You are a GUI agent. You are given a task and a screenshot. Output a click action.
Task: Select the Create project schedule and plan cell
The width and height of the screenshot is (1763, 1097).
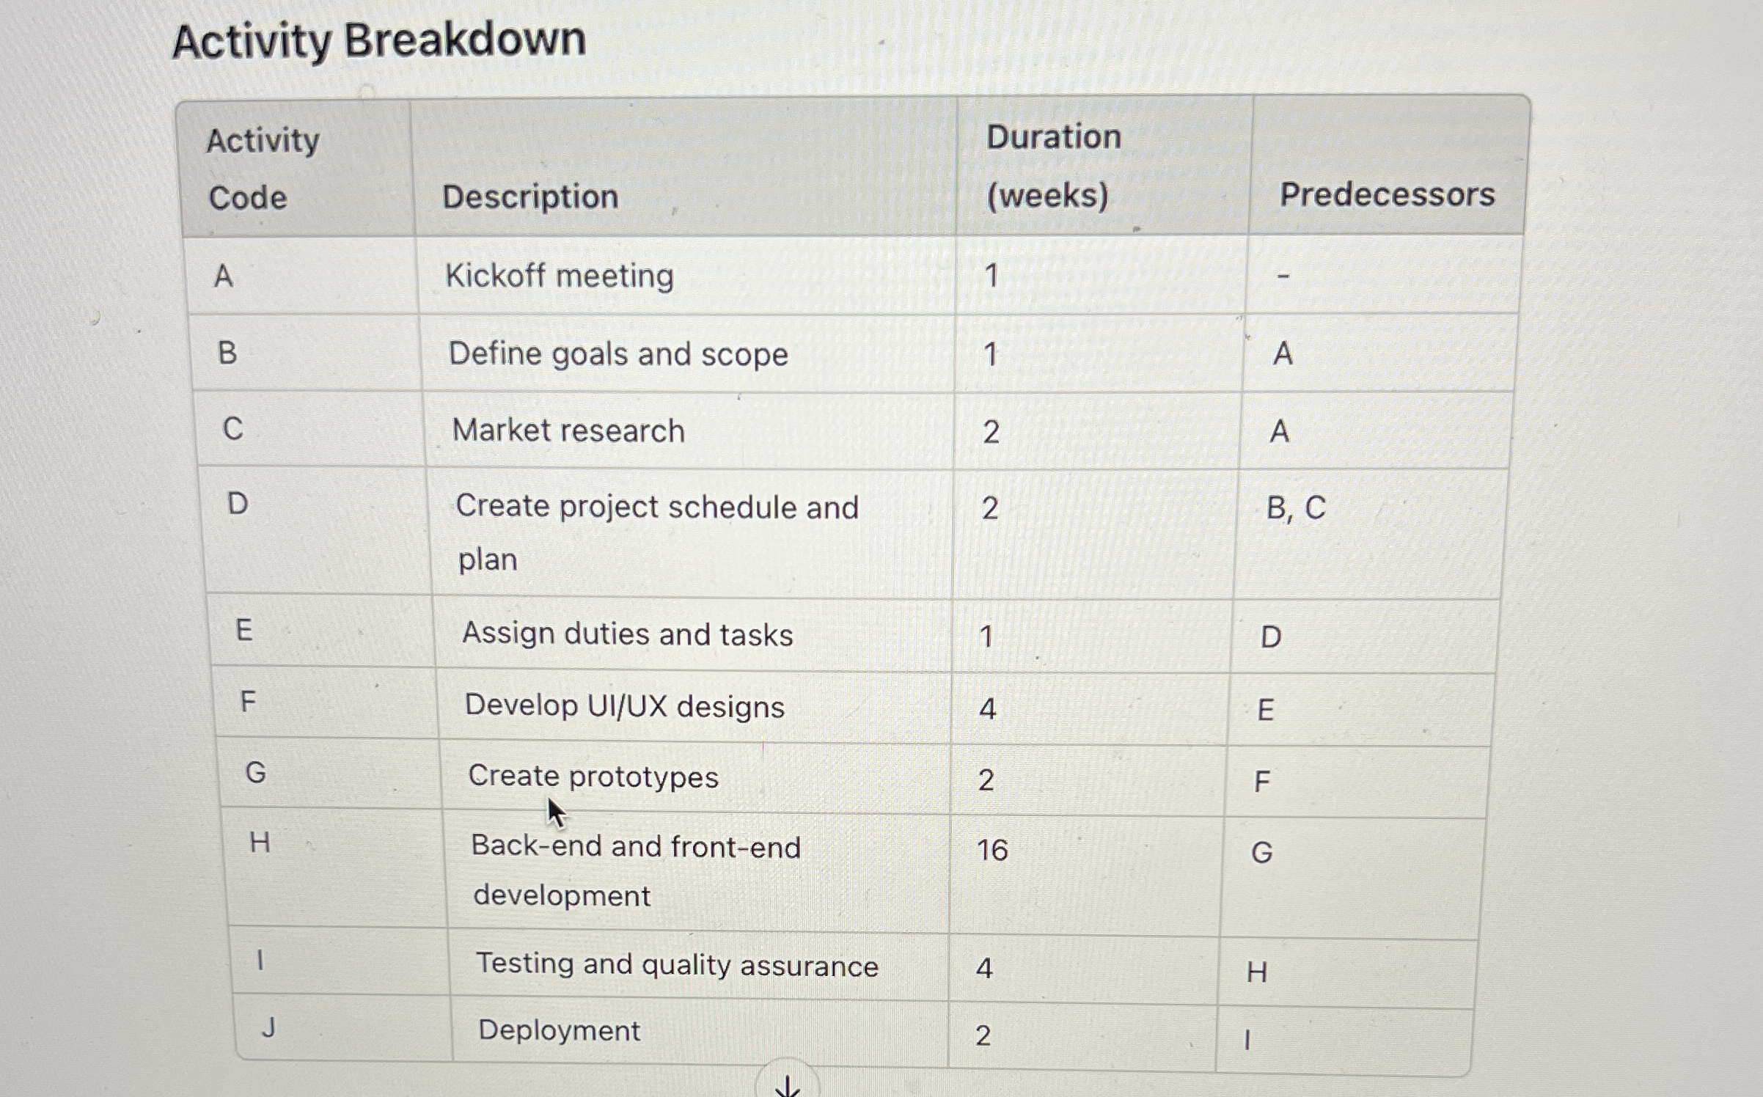(691, 532)
